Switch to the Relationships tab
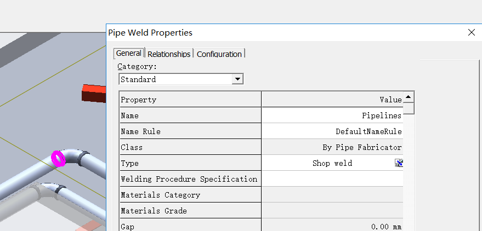 [x=169, y=54]
